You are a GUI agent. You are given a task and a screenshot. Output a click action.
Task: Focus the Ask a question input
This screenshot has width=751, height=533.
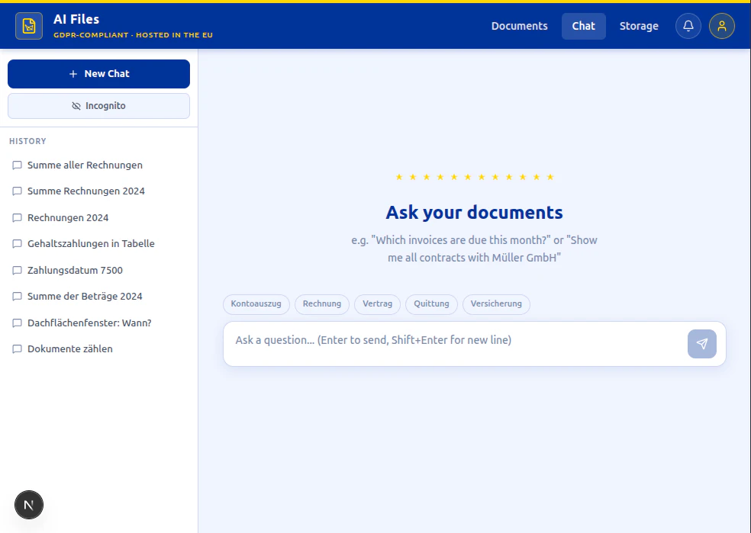pos(455,344)
